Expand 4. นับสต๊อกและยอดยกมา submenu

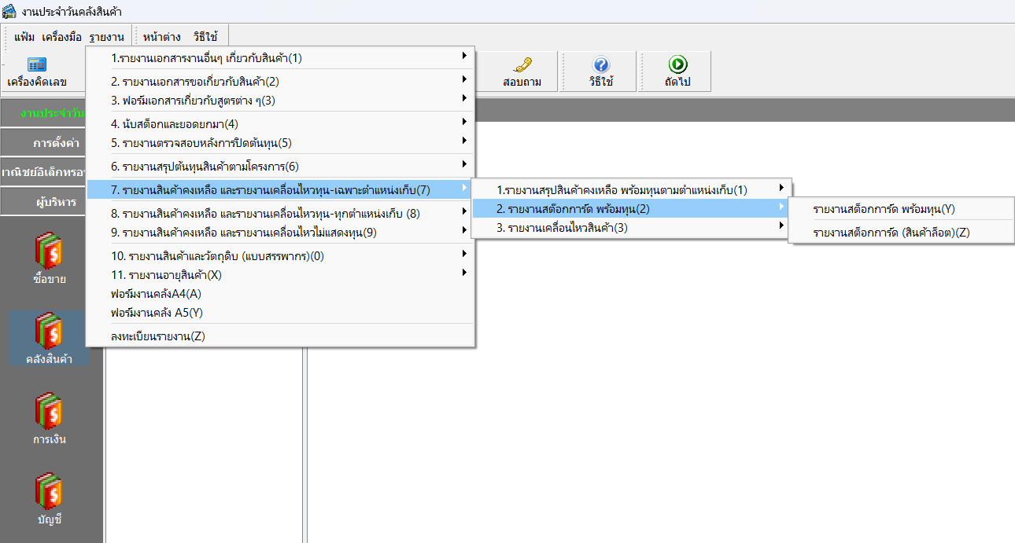click(x=175, y=124)
